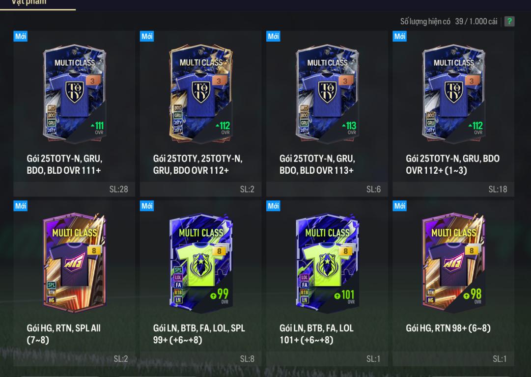Click the Gói HG, RTN 98+ (6~8) label
The width and height of the screenshot is (531, 377).
(x=448, y=328)
